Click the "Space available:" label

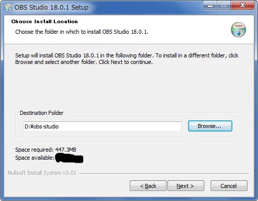point(35,158)
